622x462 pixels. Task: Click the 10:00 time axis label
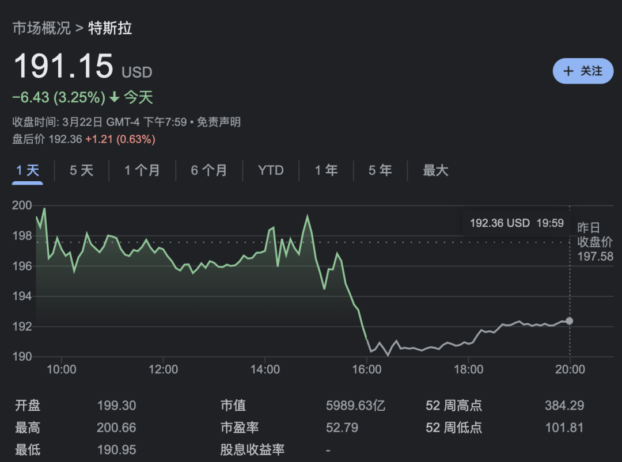pyautogui.click(x=62, y=369)
